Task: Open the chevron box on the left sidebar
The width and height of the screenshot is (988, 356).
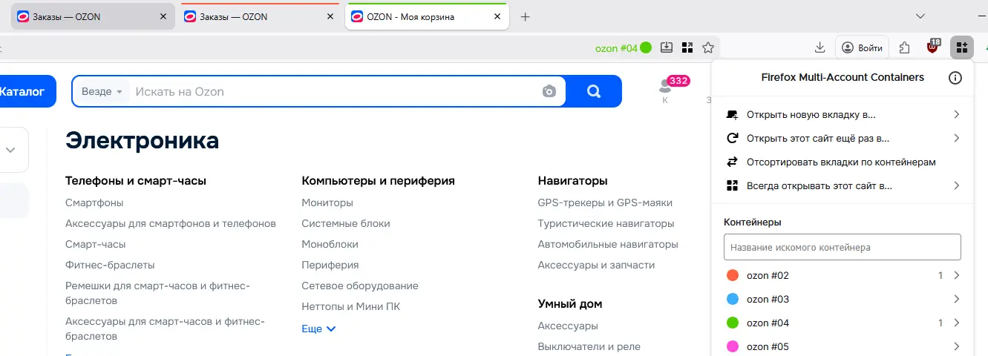Action: coord(11,149)
